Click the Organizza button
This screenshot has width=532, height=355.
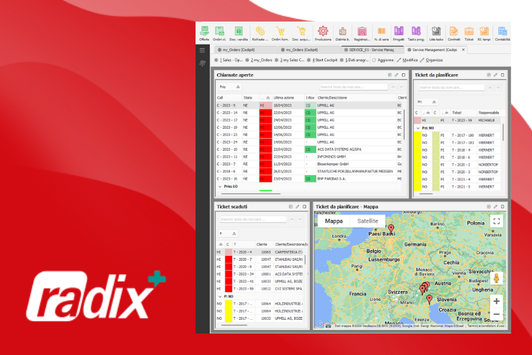(431, 60)
